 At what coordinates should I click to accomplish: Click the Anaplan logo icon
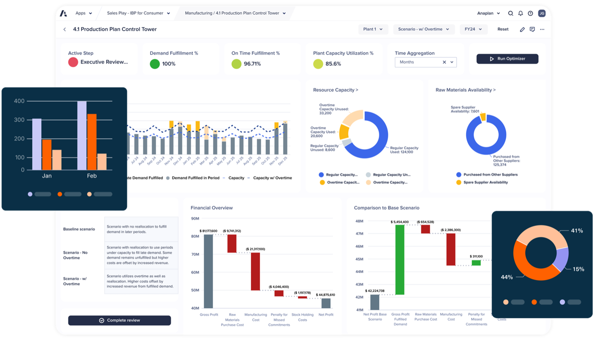click(64, 13)
